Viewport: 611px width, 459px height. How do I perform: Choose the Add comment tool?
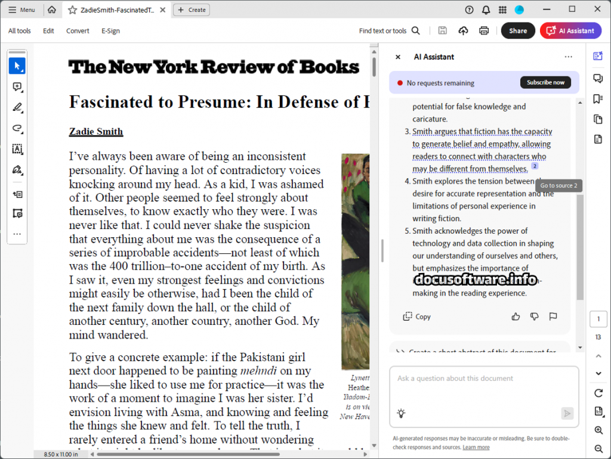17,87
